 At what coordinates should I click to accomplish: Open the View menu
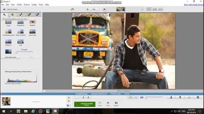point(13,5)
